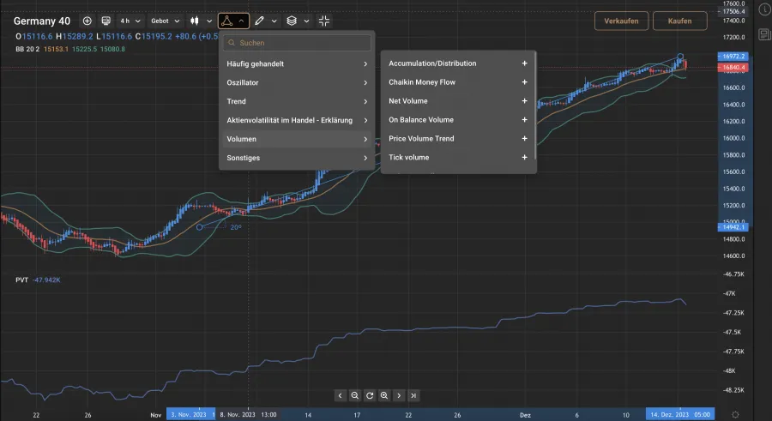Viewport: 772px width, 421px height.
Task: Add Price Volume Trend with plus icon
Action: (524, 138)
